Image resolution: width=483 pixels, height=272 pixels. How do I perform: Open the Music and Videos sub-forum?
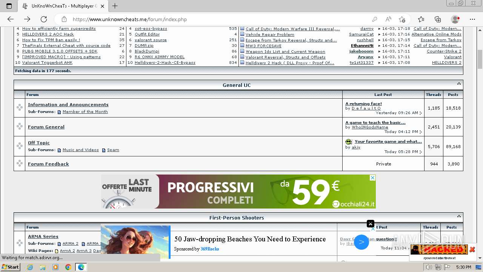pos(81,150)
